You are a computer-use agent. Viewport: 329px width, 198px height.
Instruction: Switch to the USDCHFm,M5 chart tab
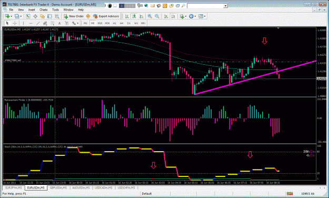(126, 187)
